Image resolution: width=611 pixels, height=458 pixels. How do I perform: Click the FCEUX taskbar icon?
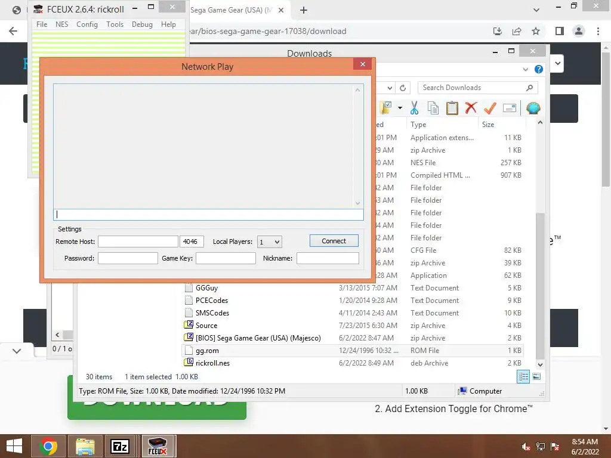pos(158,446)
